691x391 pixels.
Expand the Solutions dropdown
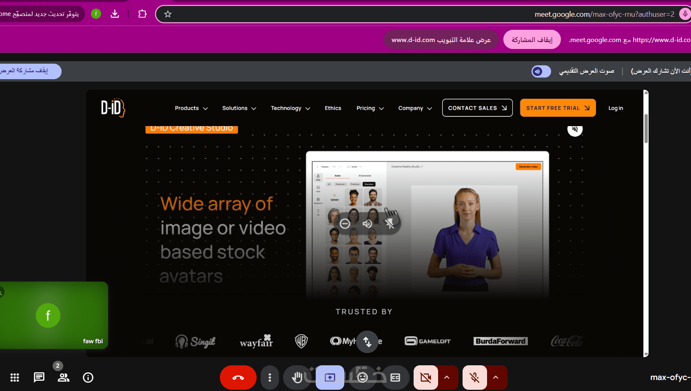click(x=239, y=108)
